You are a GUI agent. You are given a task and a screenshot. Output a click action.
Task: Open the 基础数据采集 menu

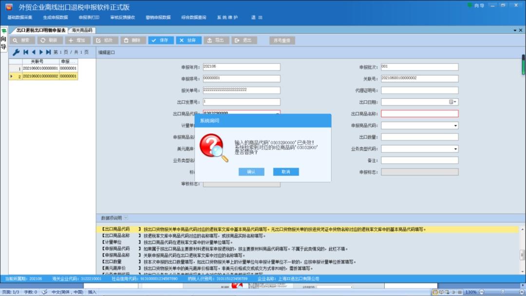point(20,18)
